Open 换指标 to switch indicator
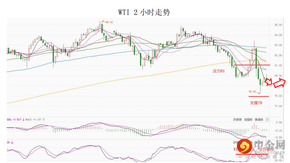 click(259, 120)
